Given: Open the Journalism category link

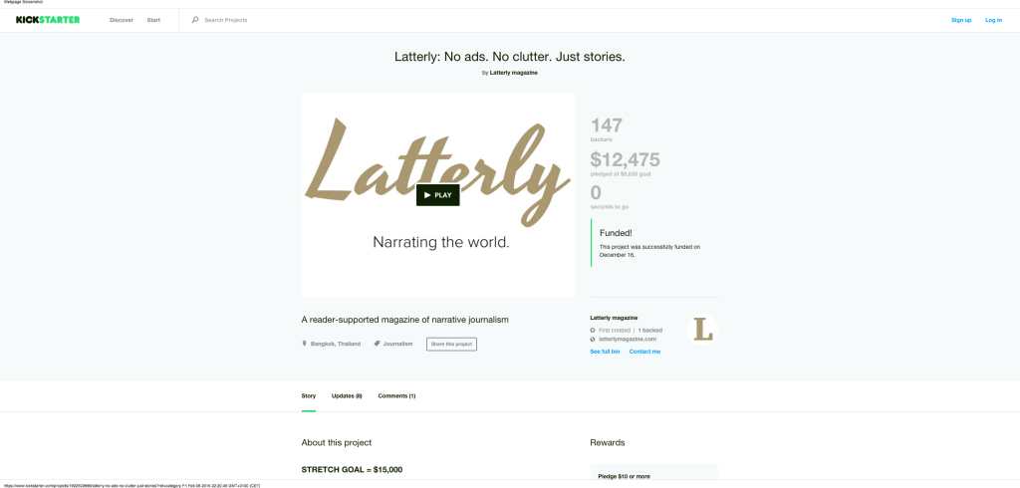Looking at the screenshot, I should point(397,344).
